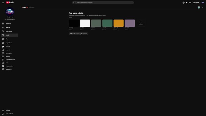Screen dimensions: 206x116
Task: Select the dark green color swatch
Action: point(107,23)
